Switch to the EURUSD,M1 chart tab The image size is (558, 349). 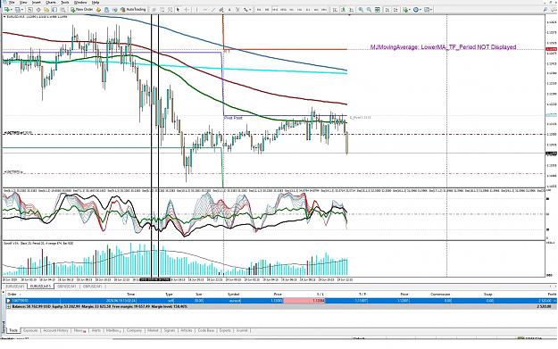click(14, 286)
